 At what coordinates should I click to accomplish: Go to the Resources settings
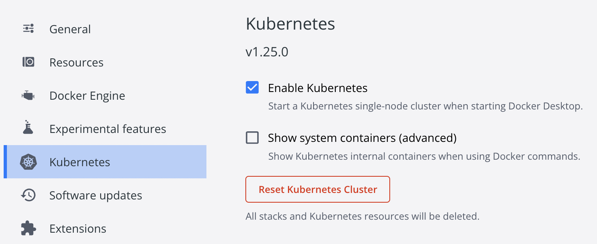pos(76,62)
